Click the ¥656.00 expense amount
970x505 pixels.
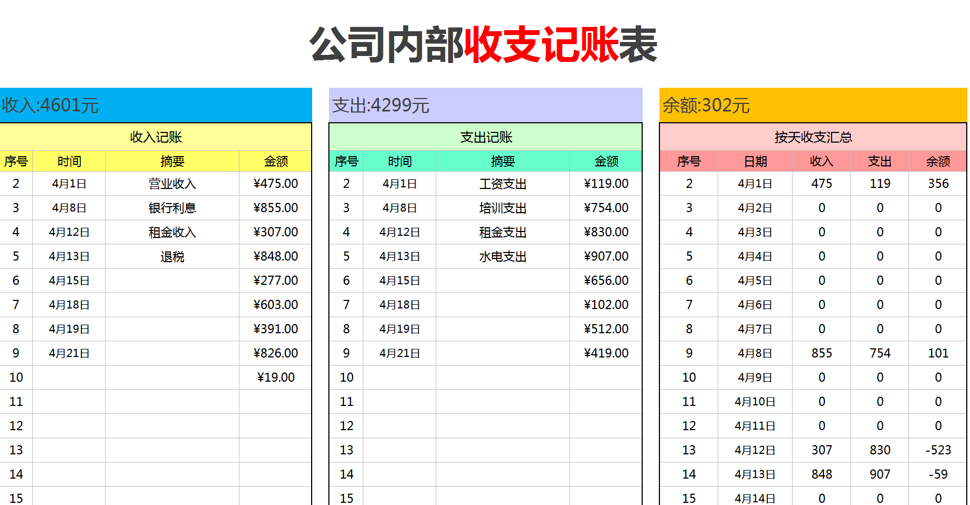[606, 280]
